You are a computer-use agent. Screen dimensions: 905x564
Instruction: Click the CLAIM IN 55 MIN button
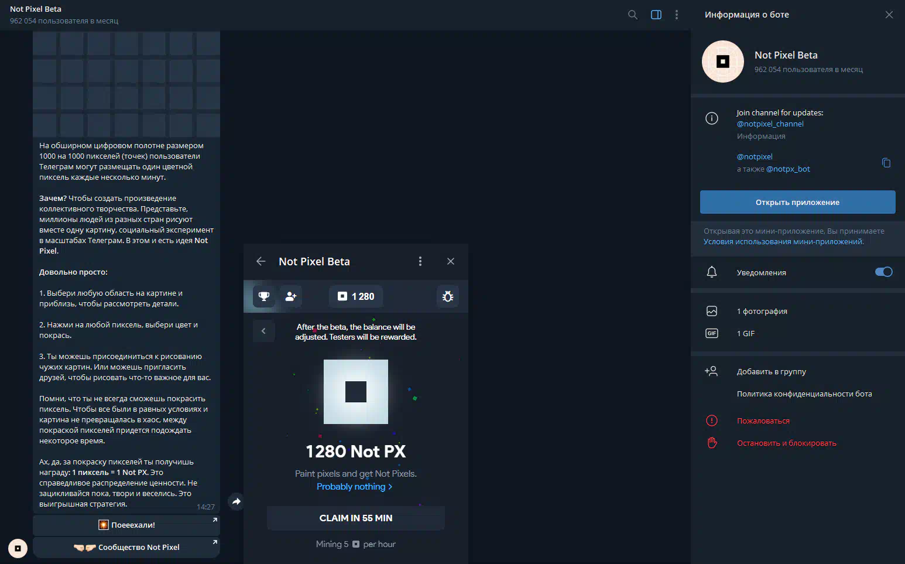pos(356,518)
